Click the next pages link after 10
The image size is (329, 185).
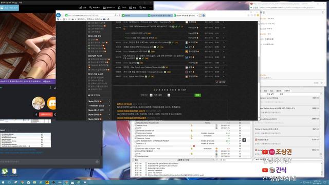click(184, 90)
